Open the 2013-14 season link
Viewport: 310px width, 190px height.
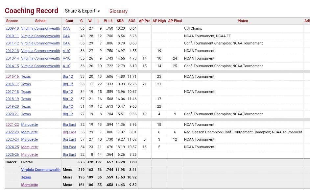click(12, 58)
